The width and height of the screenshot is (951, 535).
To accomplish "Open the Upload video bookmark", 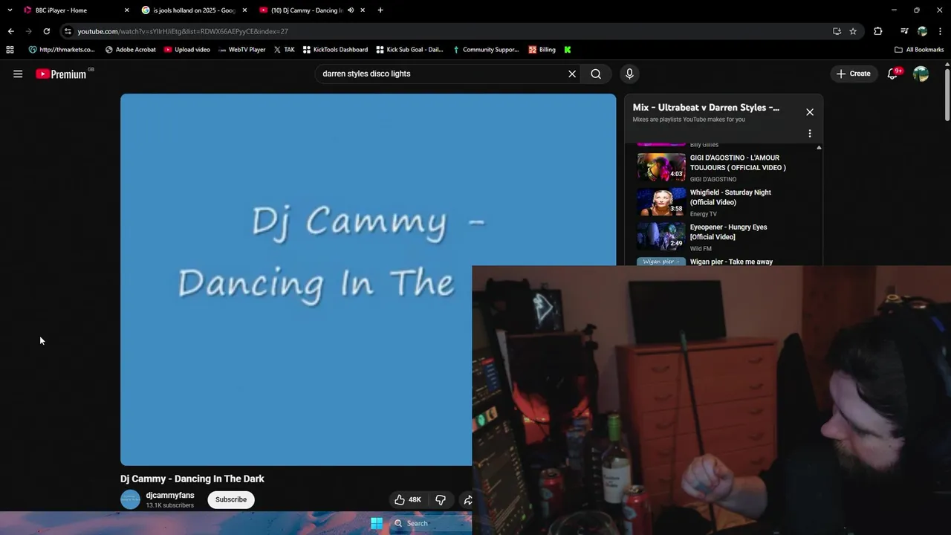I will [187, 50].
